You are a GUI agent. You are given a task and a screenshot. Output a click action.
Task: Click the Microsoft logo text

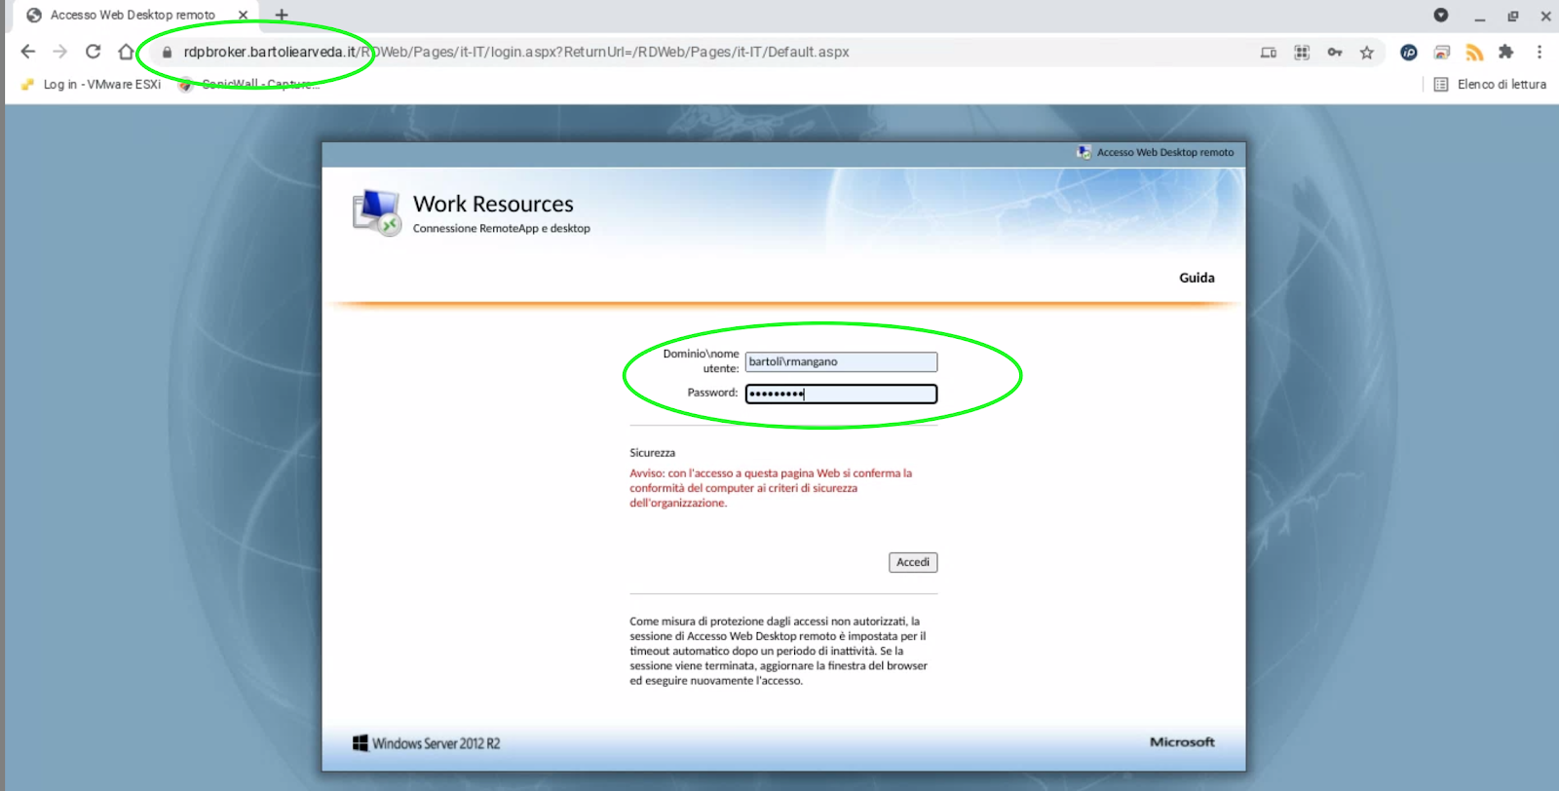(1182, 742)
